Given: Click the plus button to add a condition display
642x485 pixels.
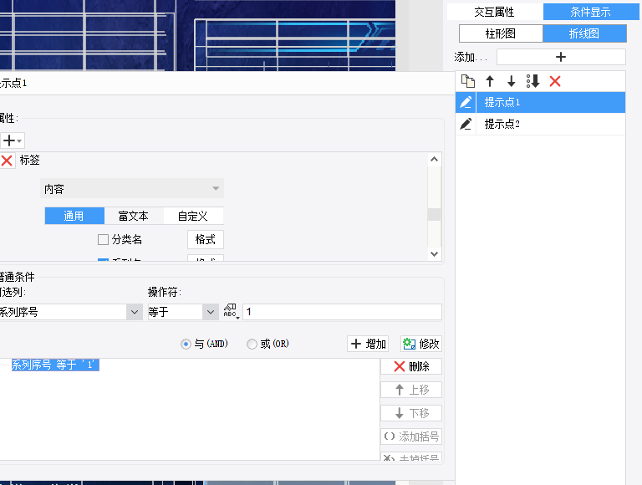Looking at the screenshot, I should 561,57.
